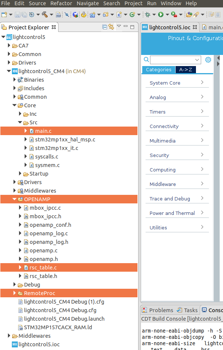Open the Project menu
This screenshot has height=350, width=223.
[133, 3]
